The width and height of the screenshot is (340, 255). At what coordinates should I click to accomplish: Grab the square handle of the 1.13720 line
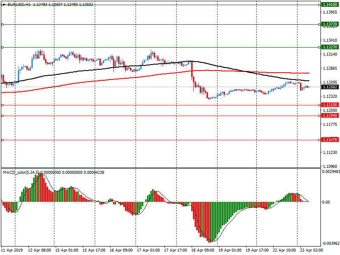[2, 25]
